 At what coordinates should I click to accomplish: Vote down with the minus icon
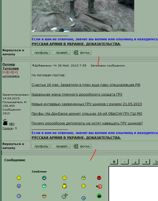tap(13, 124)
